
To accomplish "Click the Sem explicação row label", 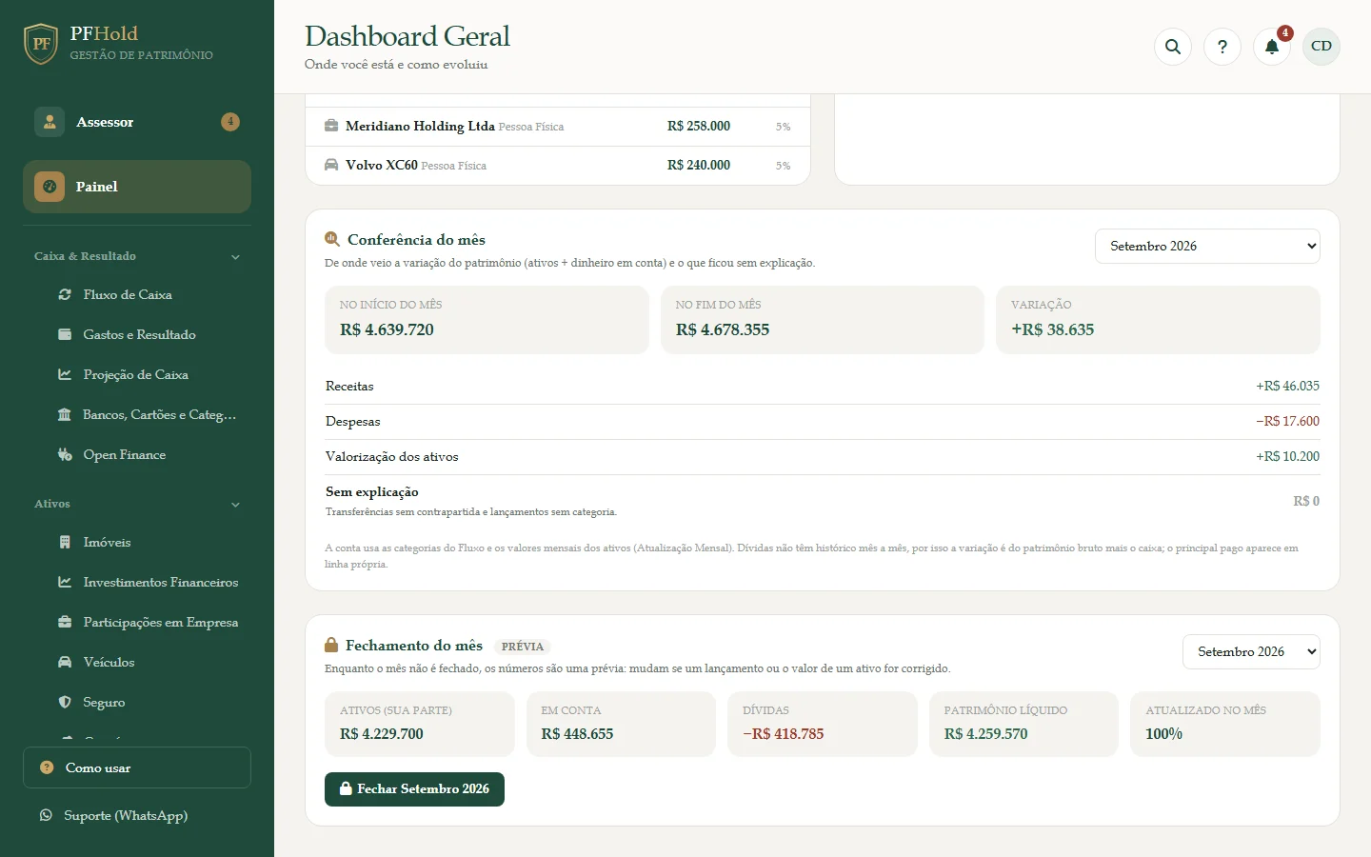I will pyautogui.click(x=372, y=491).
